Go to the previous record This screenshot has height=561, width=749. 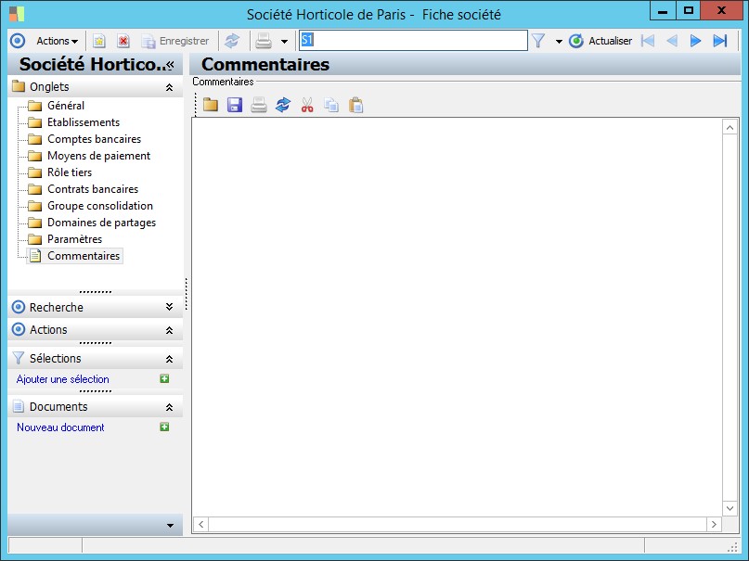click(x=672, y=41)
